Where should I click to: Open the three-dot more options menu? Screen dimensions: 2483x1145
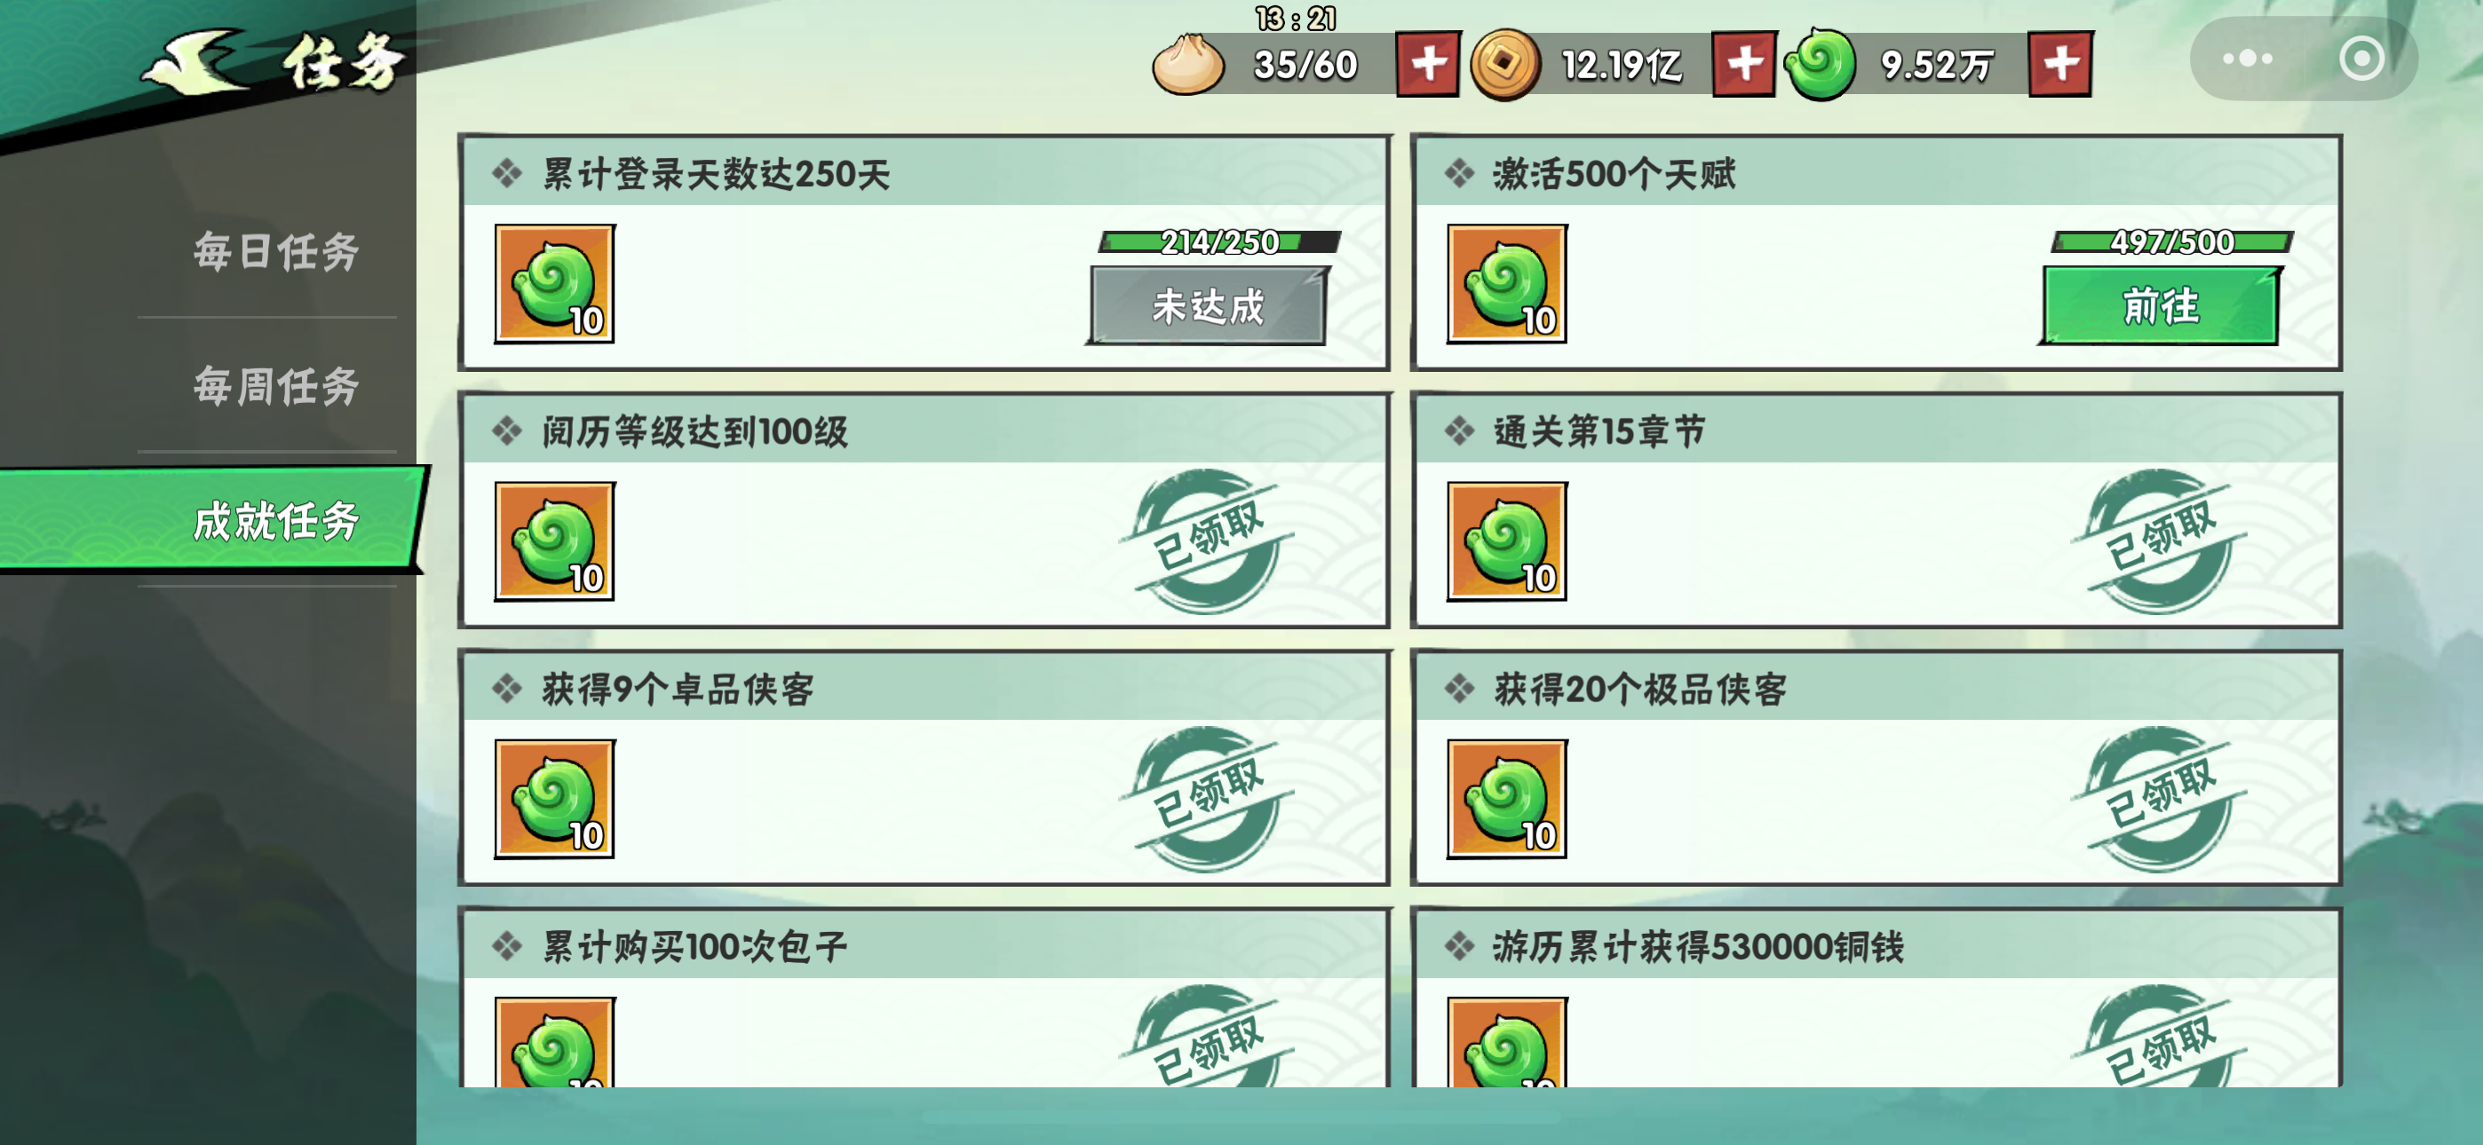[2247, 59]
